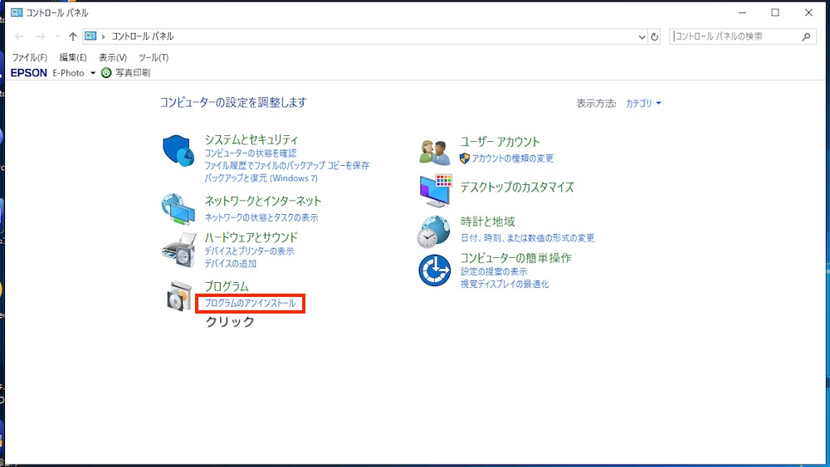The image size is (830, 467).
Task: Click the Control Panel icon in address bar
Action: (90, 36)
